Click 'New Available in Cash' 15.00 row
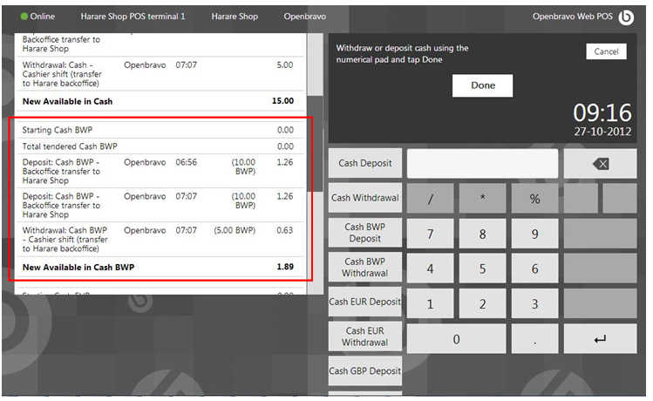Viewport: 653px width, 401px height. (x=160, y=101)
